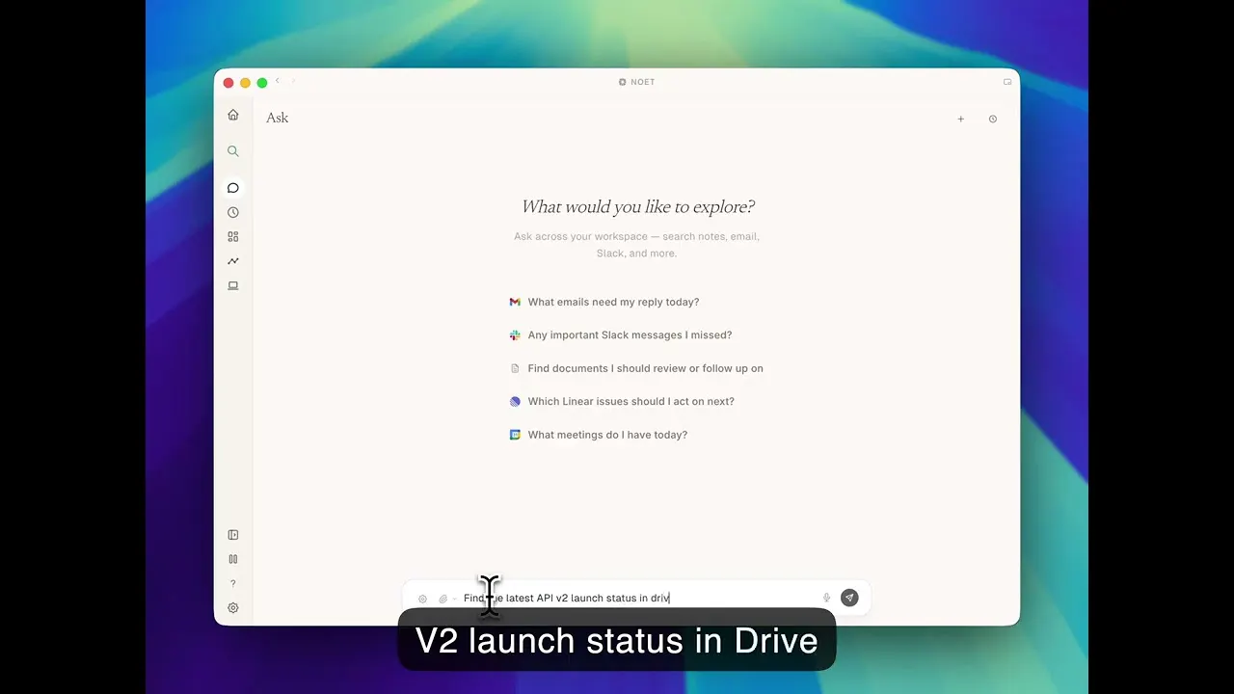This screenshot has height=694, width=1234.
Task: Choose "What emails need my reply today?"
Action: point(604,302)
